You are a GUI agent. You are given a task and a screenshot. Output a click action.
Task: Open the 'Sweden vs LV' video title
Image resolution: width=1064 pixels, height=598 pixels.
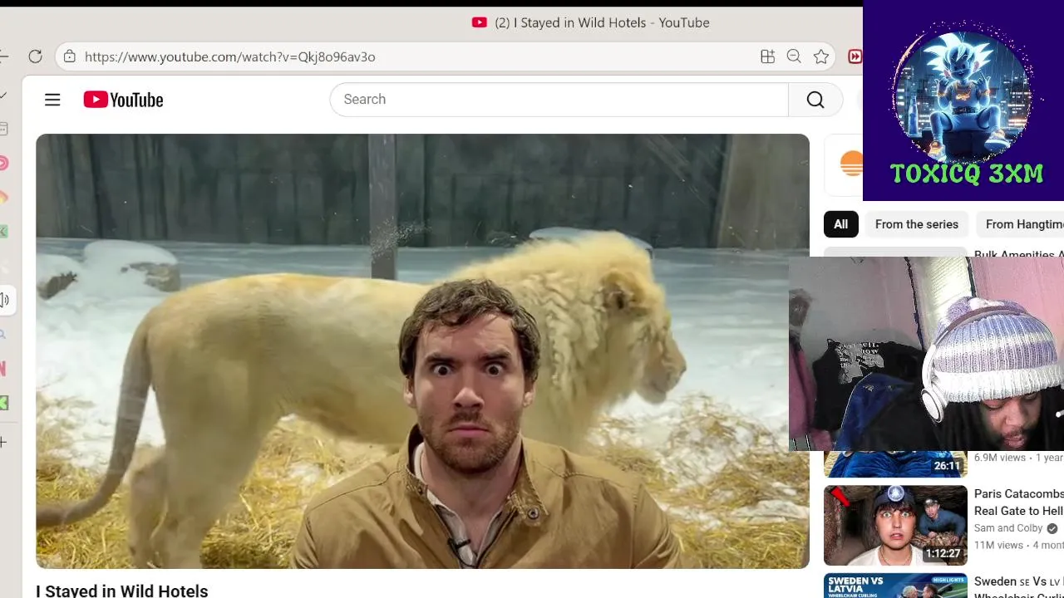(1019, 586)
